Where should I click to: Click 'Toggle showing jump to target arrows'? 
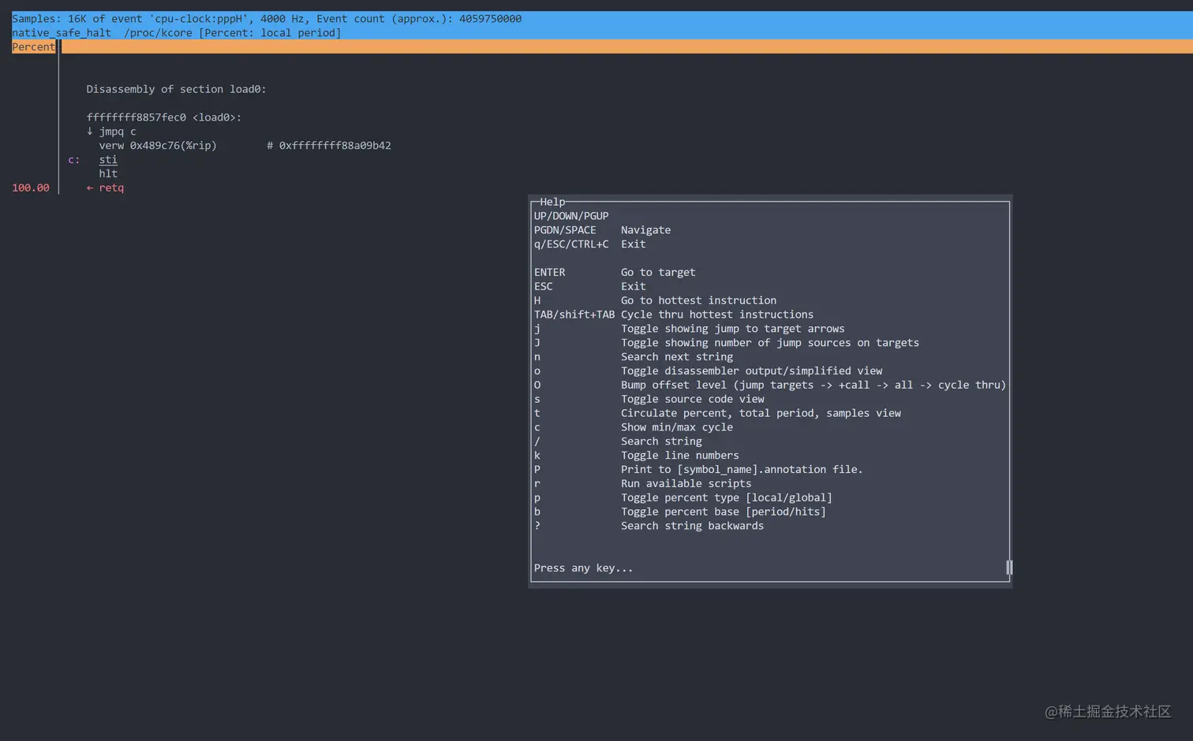(x=690, y=330)
